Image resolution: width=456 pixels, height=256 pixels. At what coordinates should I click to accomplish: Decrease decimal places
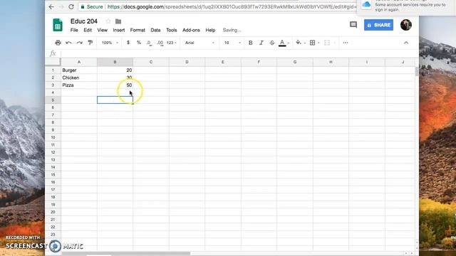click(149, 43)
